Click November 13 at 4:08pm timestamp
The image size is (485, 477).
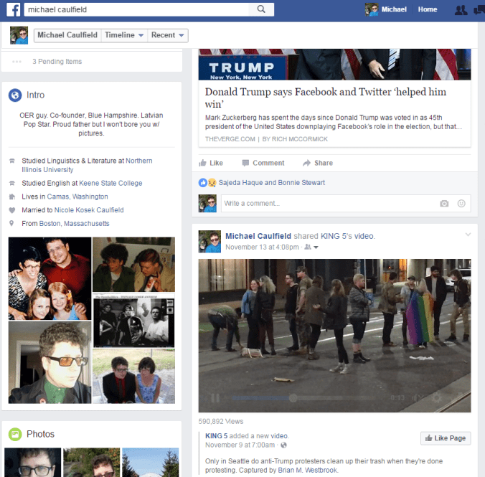coord(262,247)
